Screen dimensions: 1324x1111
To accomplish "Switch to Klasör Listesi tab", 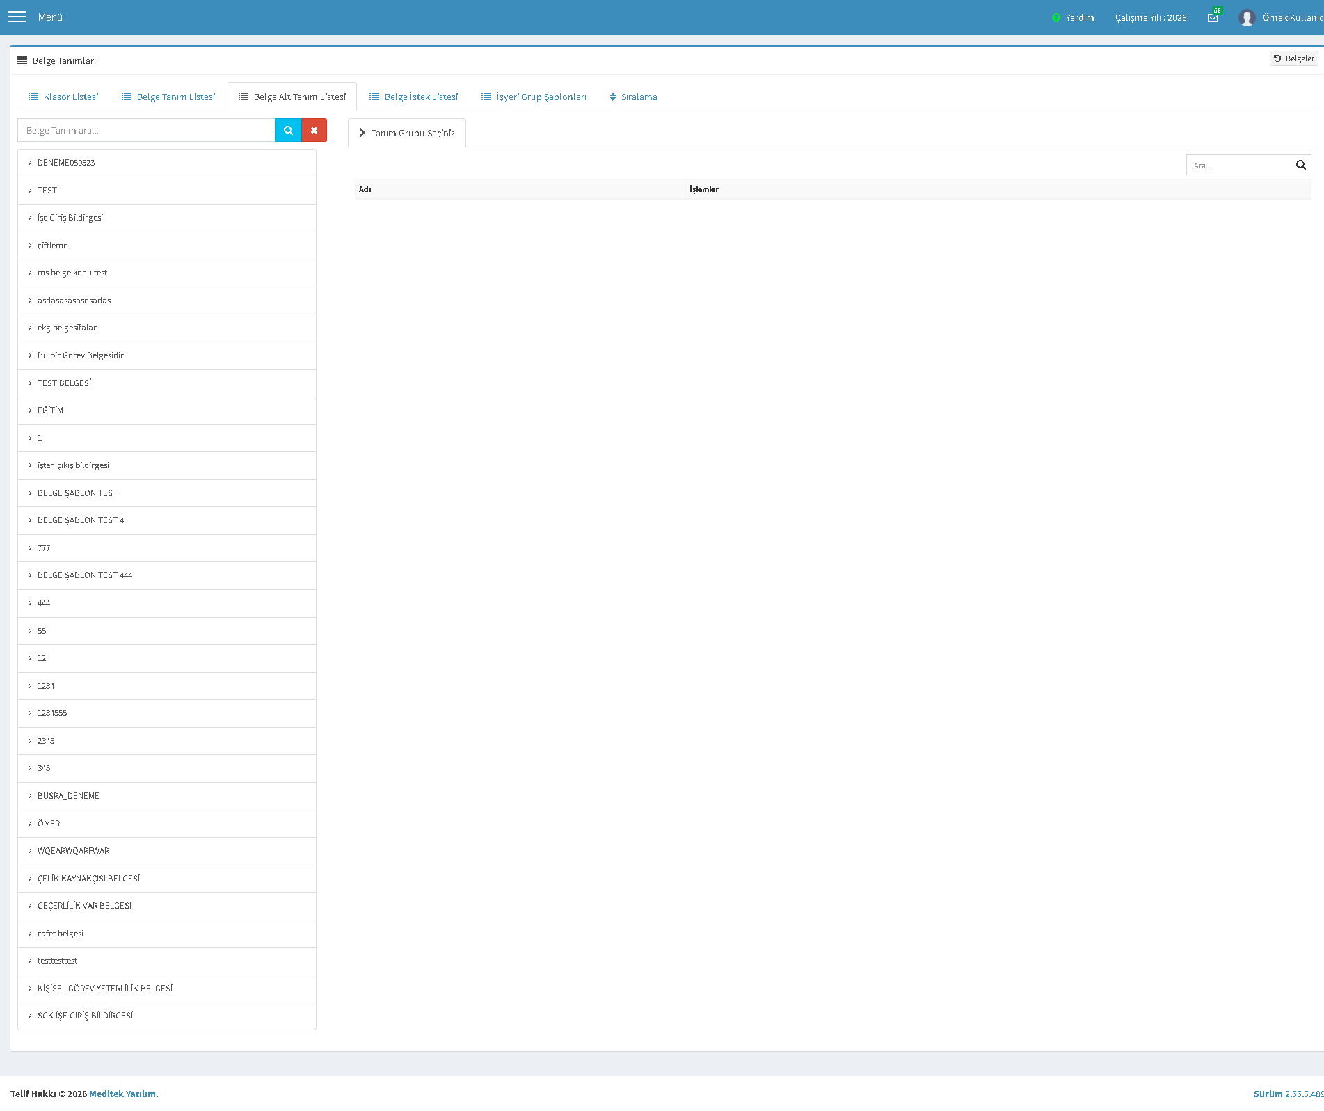I will tap(63, 97).
